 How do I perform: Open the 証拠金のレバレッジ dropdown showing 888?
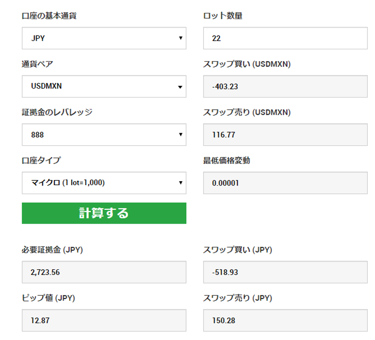[104, 134]
